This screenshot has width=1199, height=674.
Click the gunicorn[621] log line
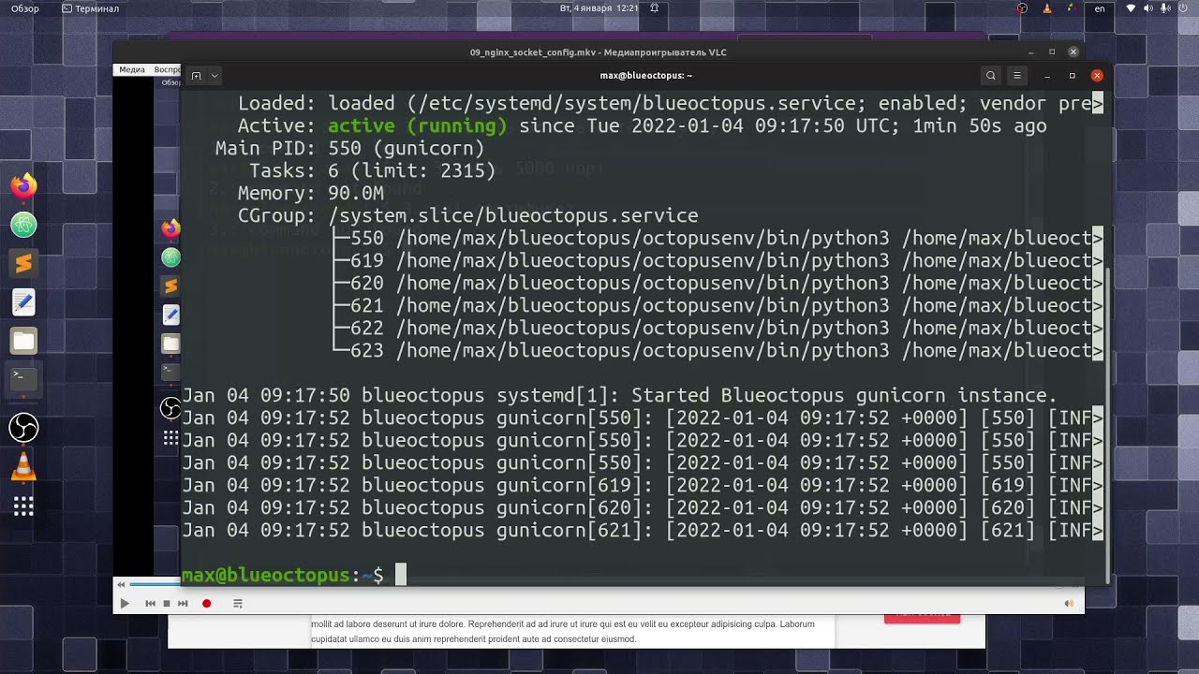(643, 530)
